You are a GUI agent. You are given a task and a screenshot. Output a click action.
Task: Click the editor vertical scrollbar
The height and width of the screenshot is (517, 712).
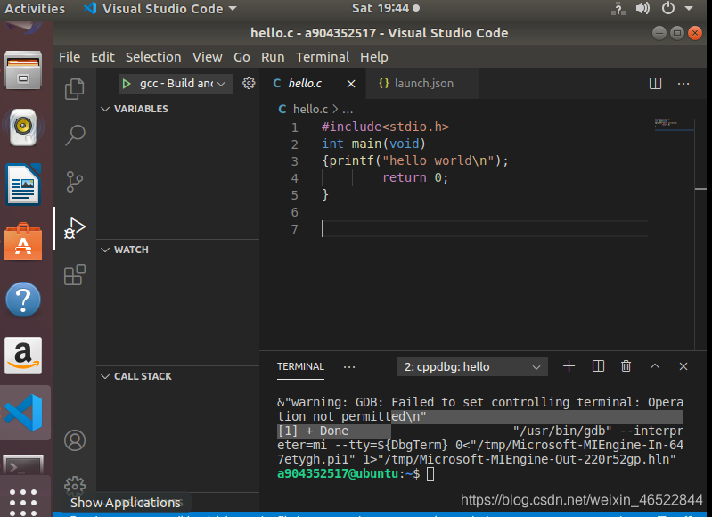(700, 234)
